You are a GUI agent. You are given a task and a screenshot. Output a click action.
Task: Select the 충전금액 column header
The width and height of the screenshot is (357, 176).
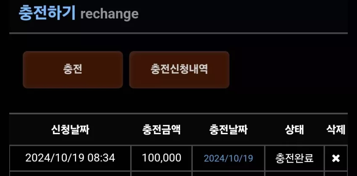tap(161, 130)
